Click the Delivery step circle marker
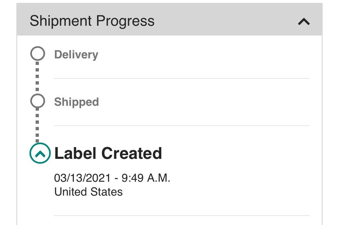This screenshot has height=225, width=339. [x=37, y=53]
